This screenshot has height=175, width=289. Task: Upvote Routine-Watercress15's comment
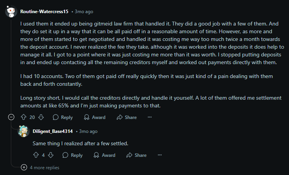pos(23,117)
